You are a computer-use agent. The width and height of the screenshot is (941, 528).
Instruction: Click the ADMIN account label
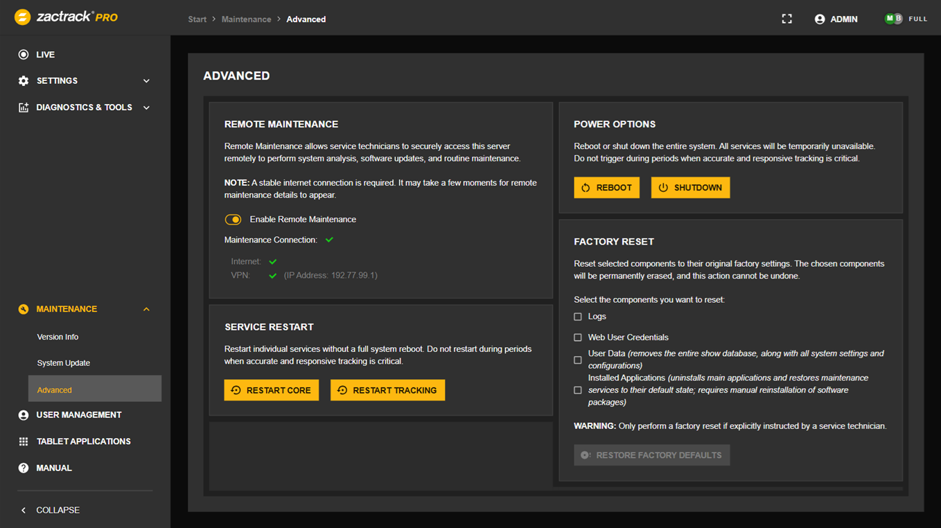pos(844,19)
